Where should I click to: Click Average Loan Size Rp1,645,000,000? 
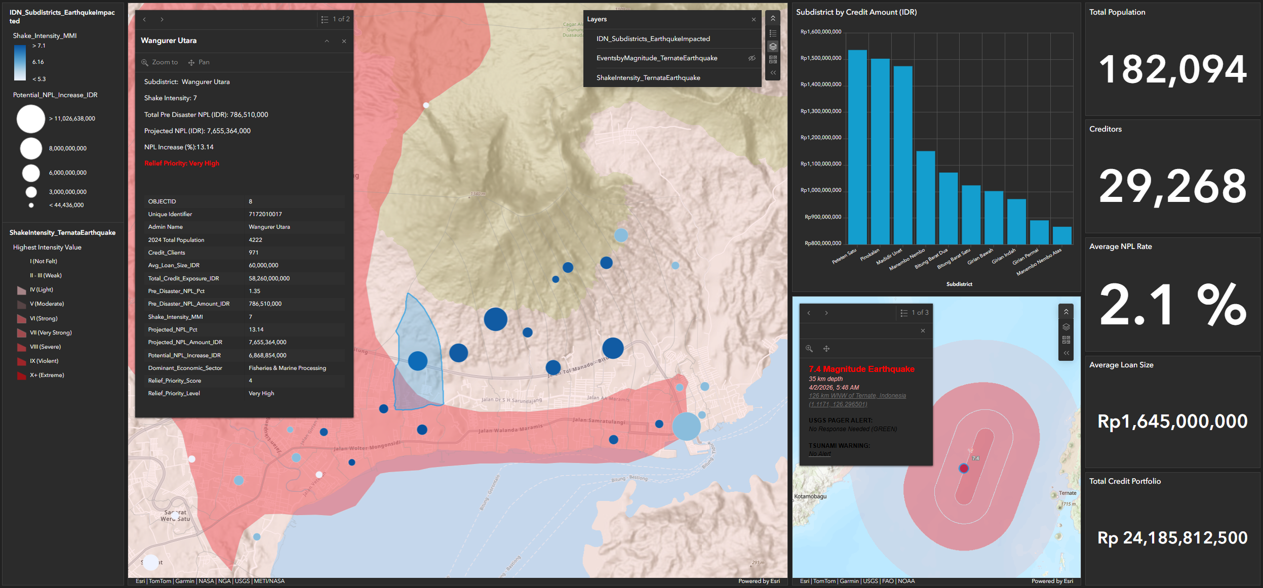(1172, 422)
